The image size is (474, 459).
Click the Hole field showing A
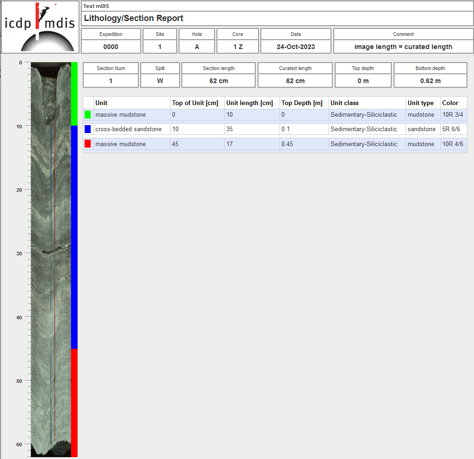pyautogui.click(x=197, y=47)
